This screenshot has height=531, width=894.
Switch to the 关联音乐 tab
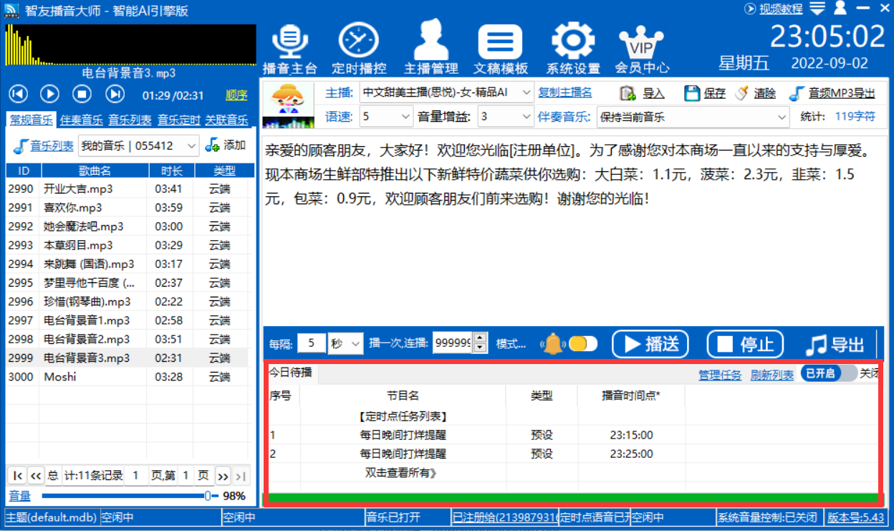click(x=226, y=120)
